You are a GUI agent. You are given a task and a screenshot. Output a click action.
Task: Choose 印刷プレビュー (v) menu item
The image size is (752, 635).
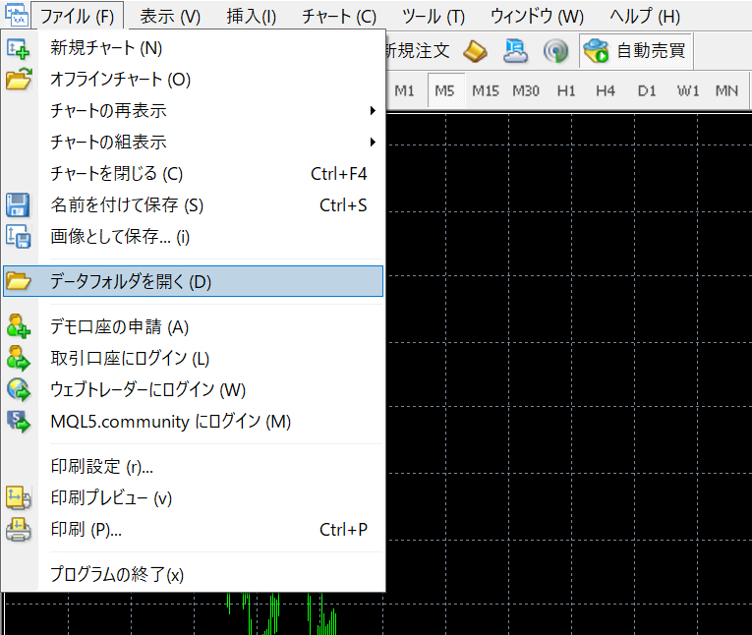point(193,497)
